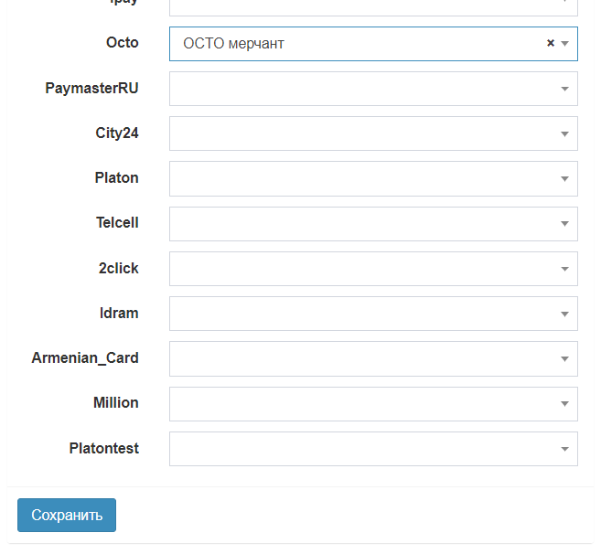Click the Сохранить button
This screenshot has height=554, width=601.
point(67,515)
